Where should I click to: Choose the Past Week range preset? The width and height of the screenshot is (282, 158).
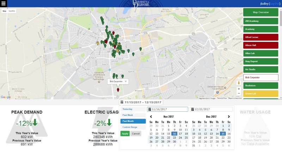point(133,115)
